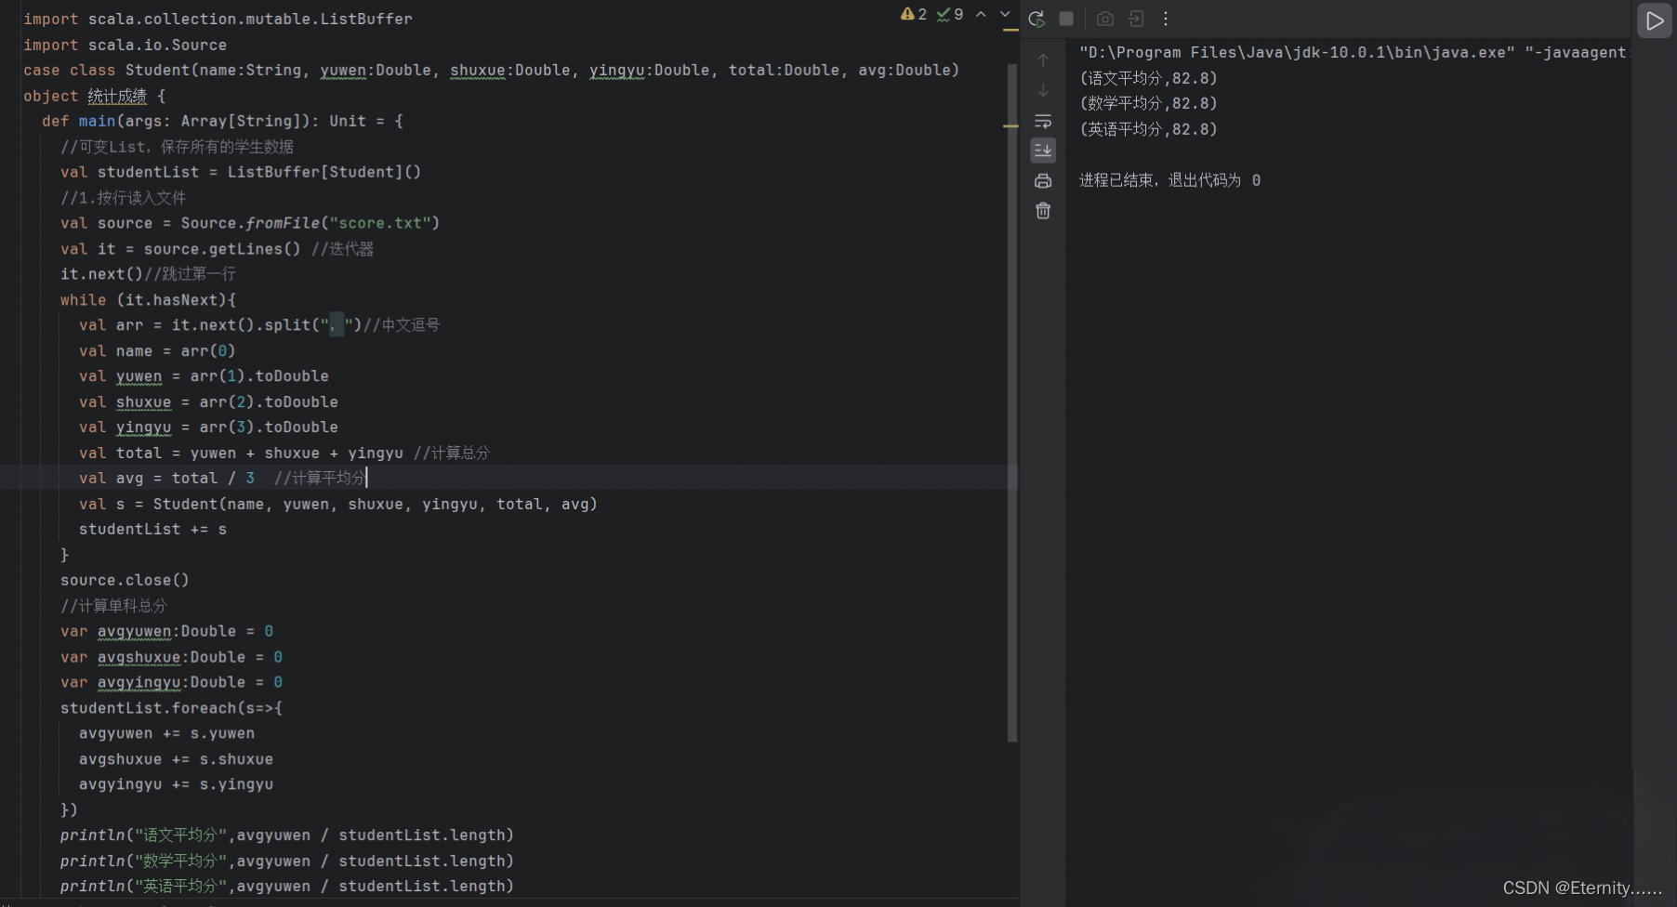Screen dimensions: 1677x907
Task: Open the run toolbar three-dot more menu
Action: pyautogui.click(x=1165, y=19)
